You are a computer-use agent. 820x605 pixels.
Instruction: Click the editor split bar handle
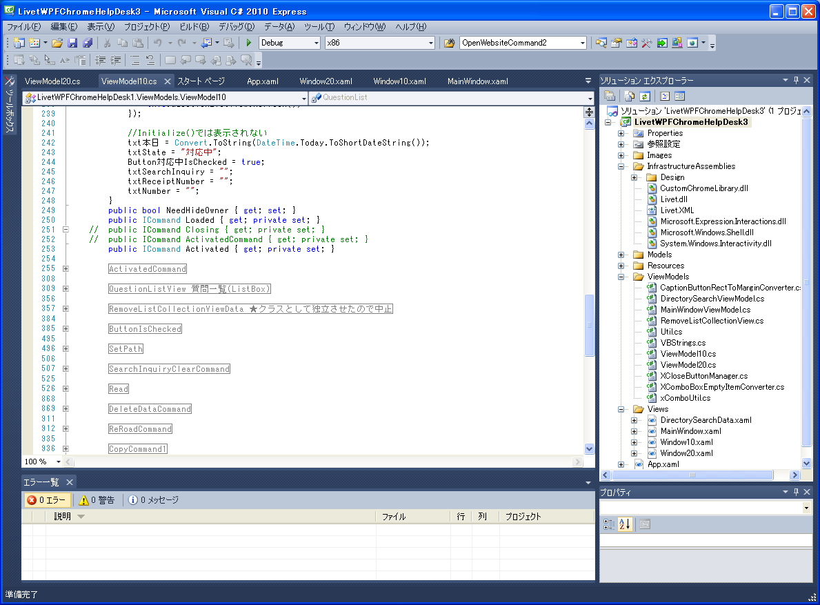tap(590, 112)
